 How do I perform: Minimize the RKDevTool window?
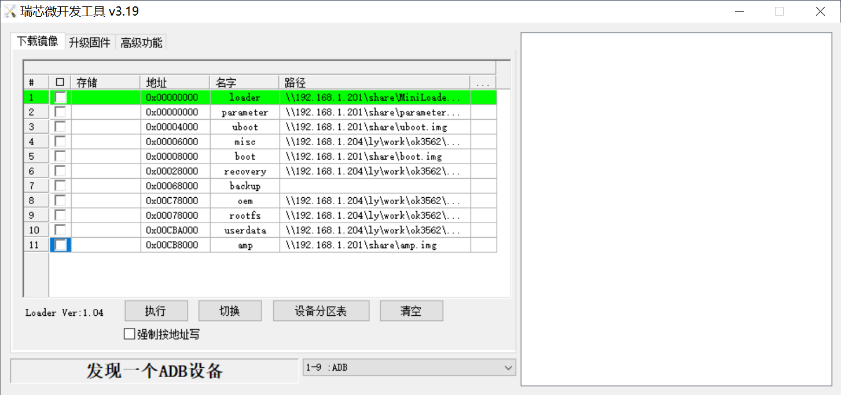[x=739, y=11]
